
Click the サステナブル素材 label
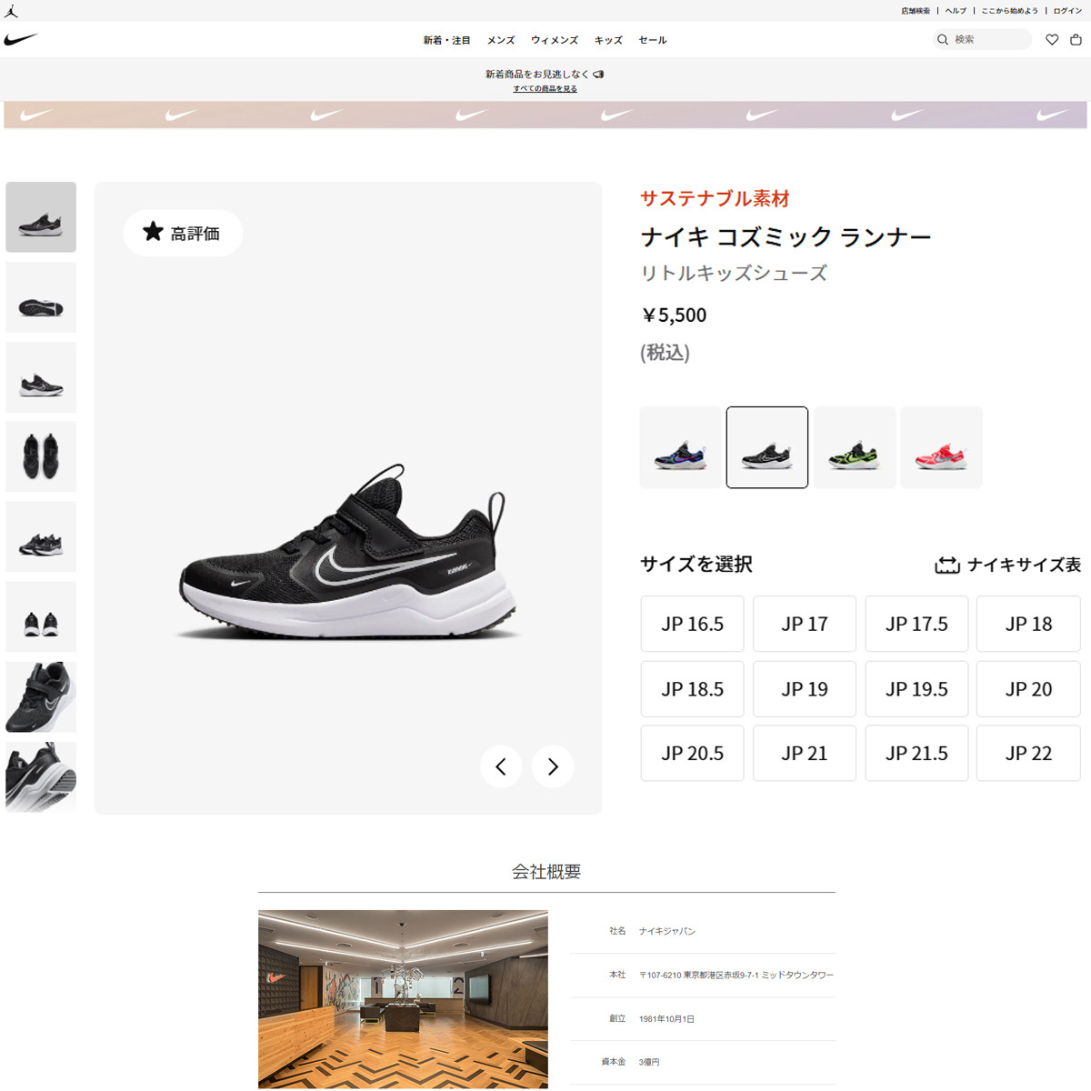715,198
